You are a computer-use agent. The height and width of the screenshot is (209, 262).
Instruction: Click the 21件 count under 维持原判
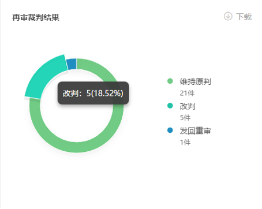[187, 94]
